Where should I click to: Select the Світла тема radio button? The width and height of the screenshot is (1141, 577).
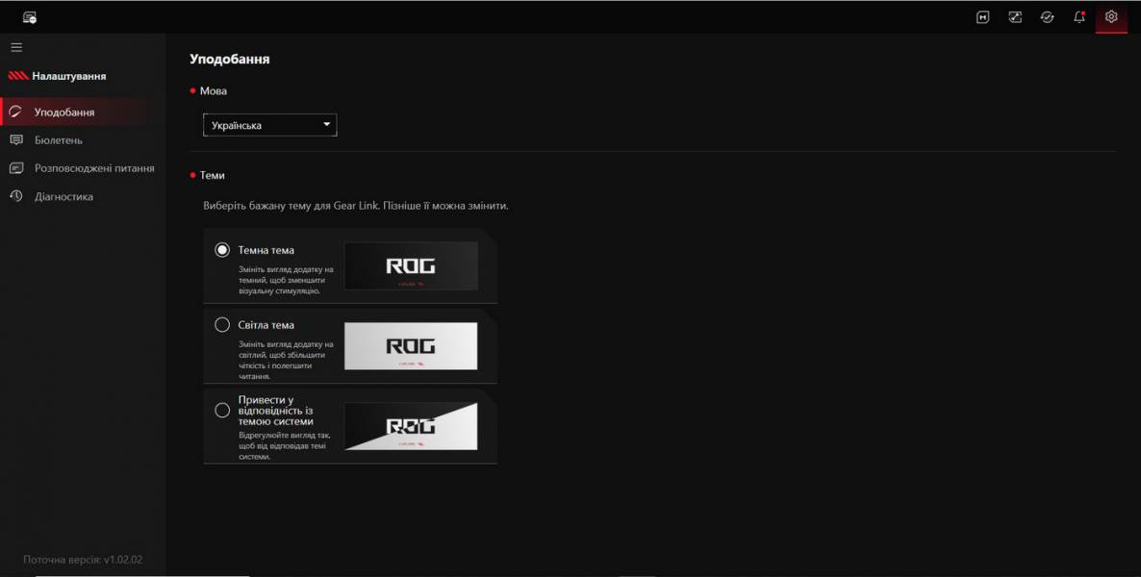click(x=221, y=324)
